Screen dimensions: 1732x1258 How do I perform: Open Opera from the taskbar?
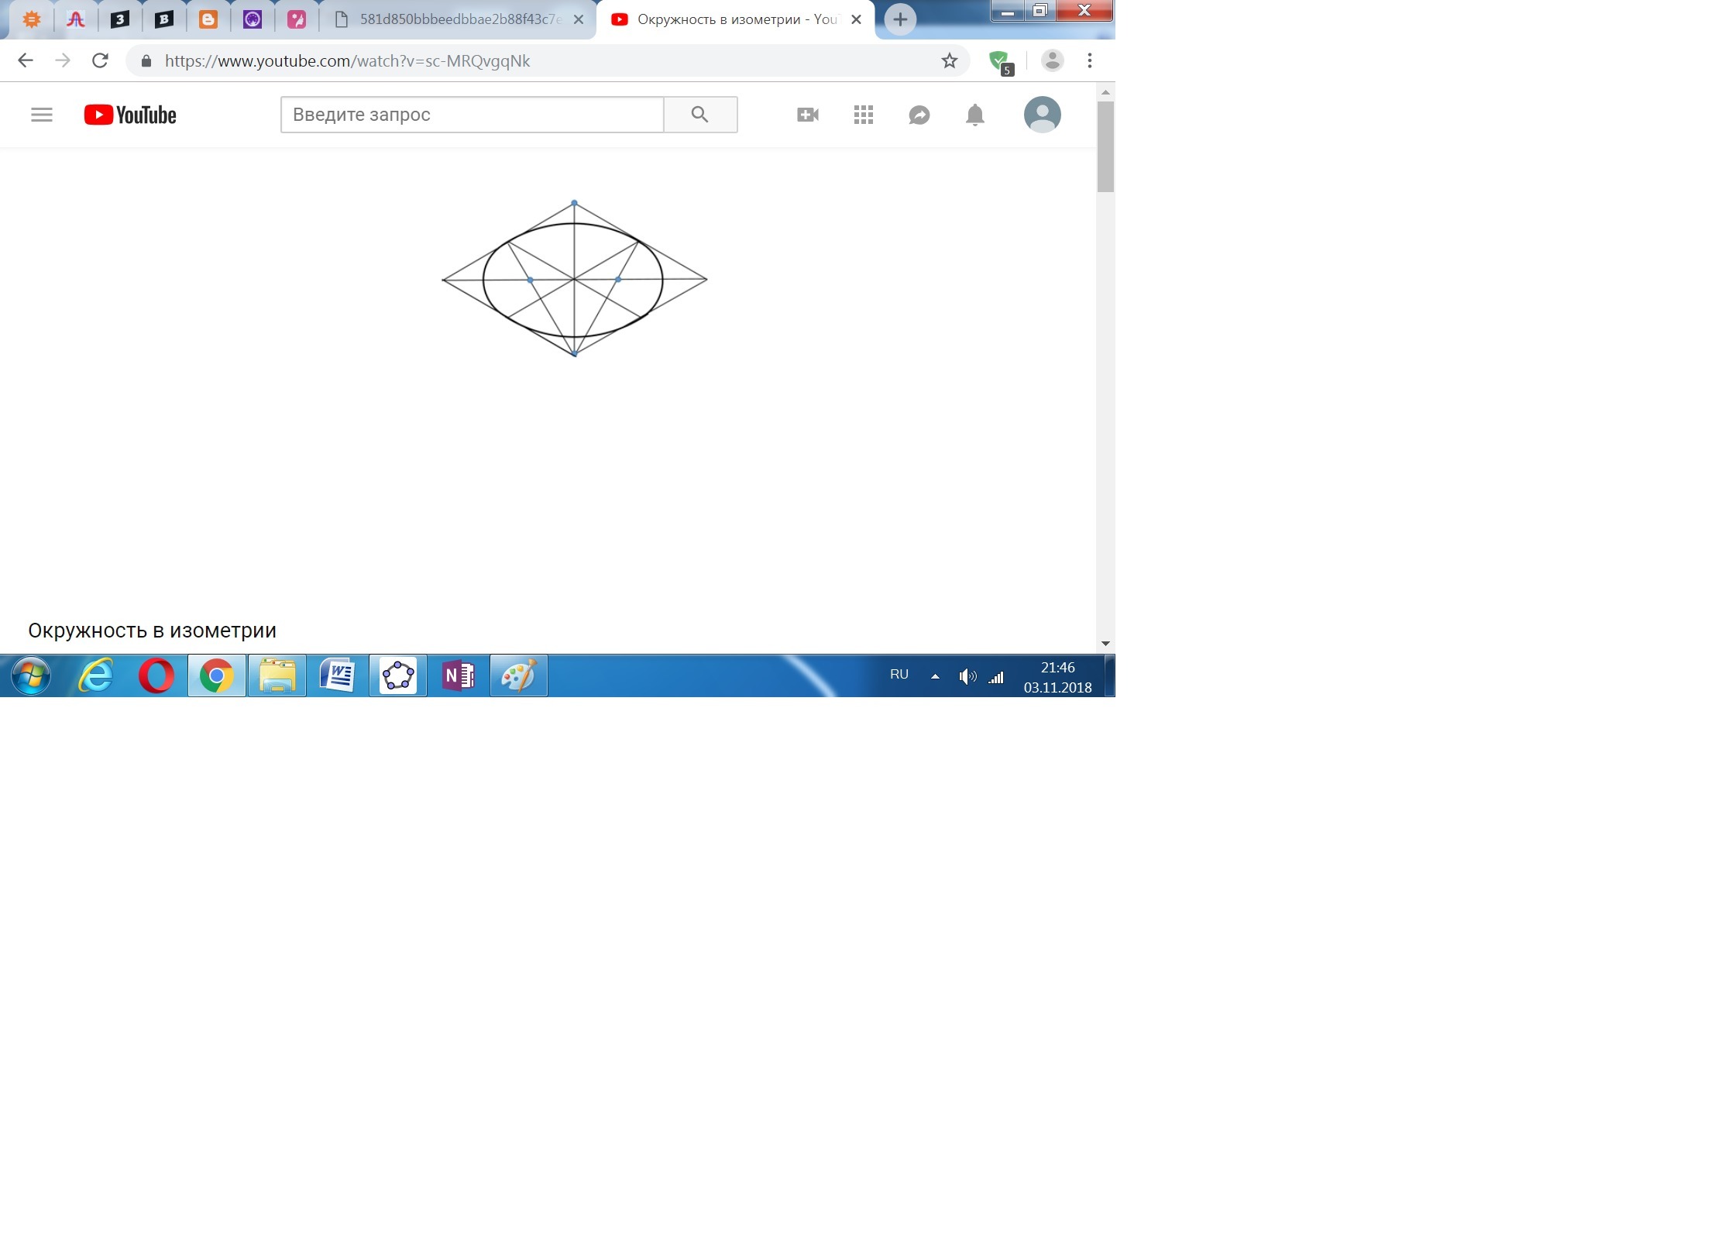[x=156, y=675]
